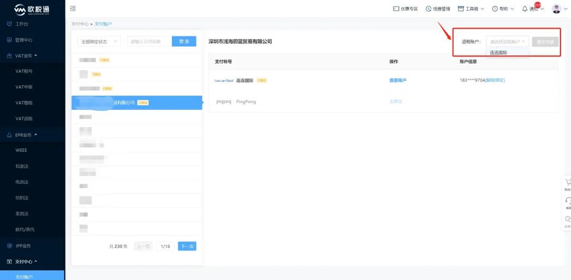Go to 管理中心 in sidebar
The image size is (571, 280).
(x=24, y=40)
